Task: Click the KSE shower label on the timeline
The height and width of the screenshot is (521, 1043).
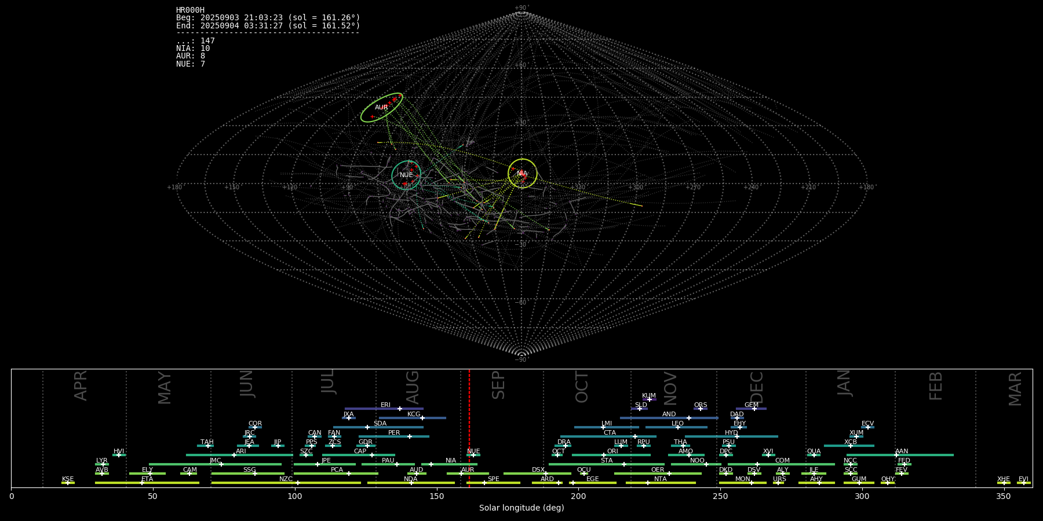Action: point(68,479)
